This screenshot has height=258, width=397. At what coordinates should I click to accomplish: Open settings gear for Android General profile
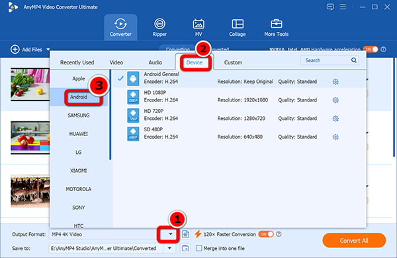(335, 82)
